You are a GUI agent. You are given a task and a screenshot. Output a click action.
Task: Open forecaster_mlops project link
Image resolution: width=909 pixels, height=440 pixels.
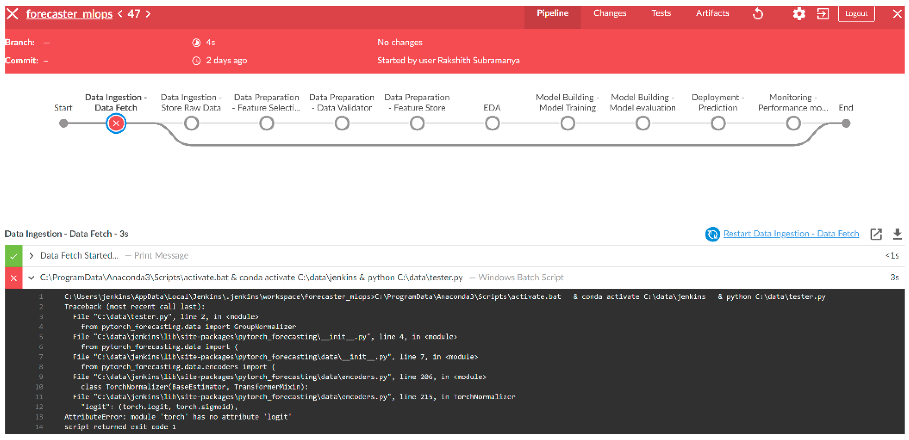pos(69,14)
